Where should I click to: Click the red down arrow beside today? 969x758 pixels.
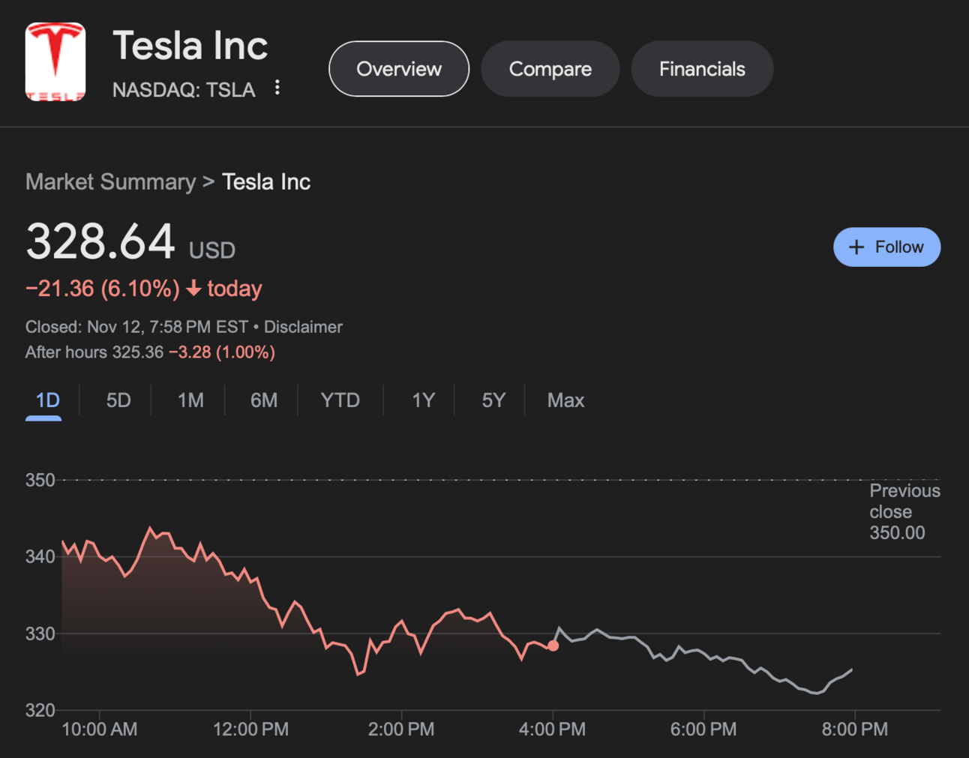[193, 289]
